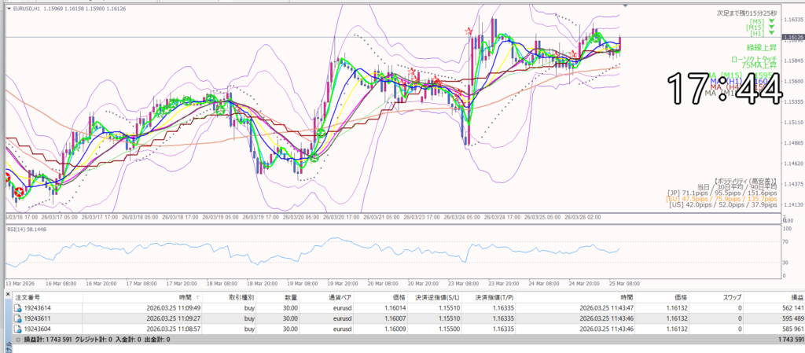Click the balance summary row icon
The image size is (805, 353).
(x=18, y=339)
